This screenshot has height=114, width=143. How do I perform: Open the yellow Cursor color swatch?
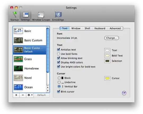(x=107, y=78)
